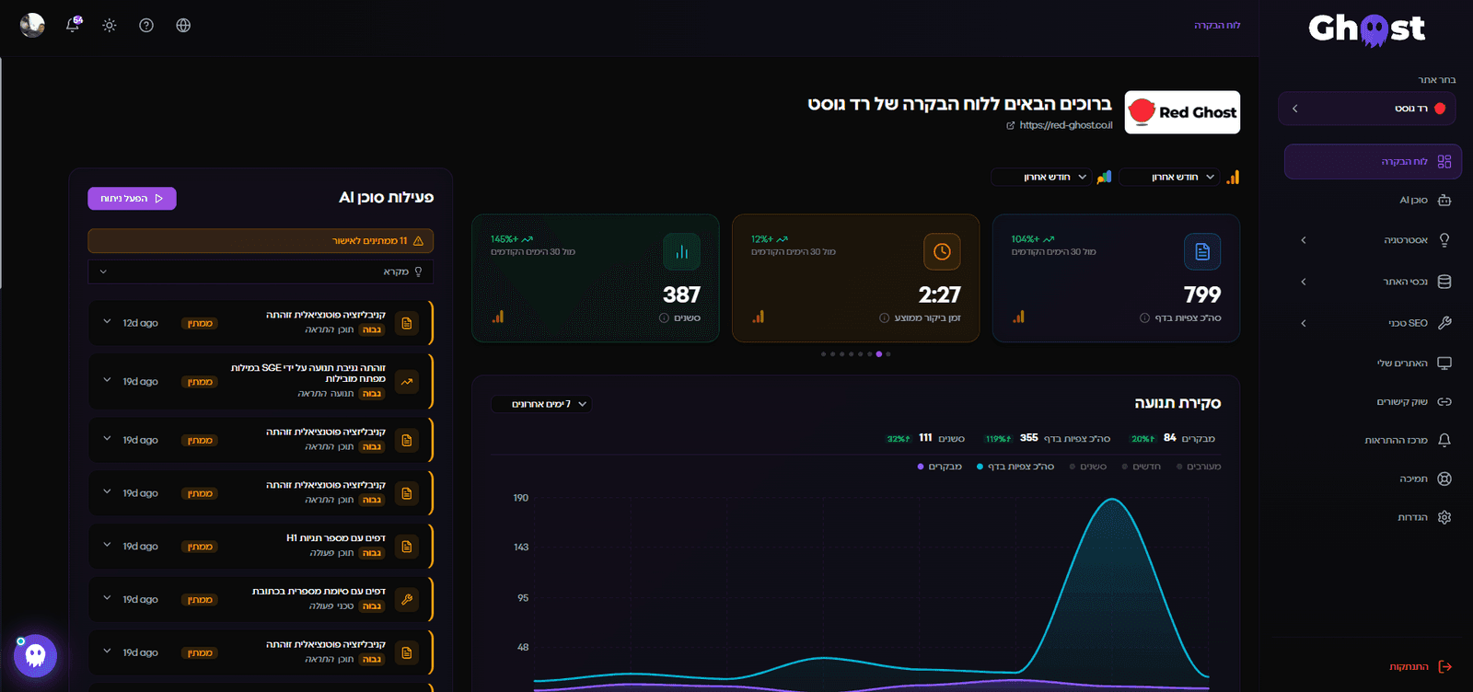Open the ghost chat widget bubble
Screen dimensions: 1473x692
click(35, 655)
